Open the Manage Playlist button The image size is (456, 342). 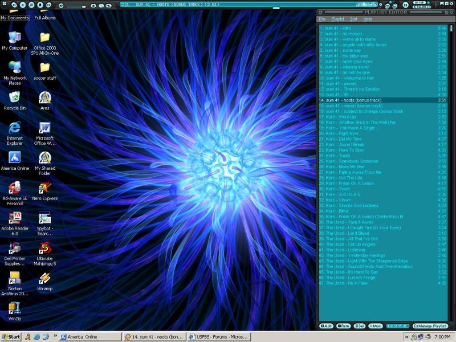(x=430, y=326)
